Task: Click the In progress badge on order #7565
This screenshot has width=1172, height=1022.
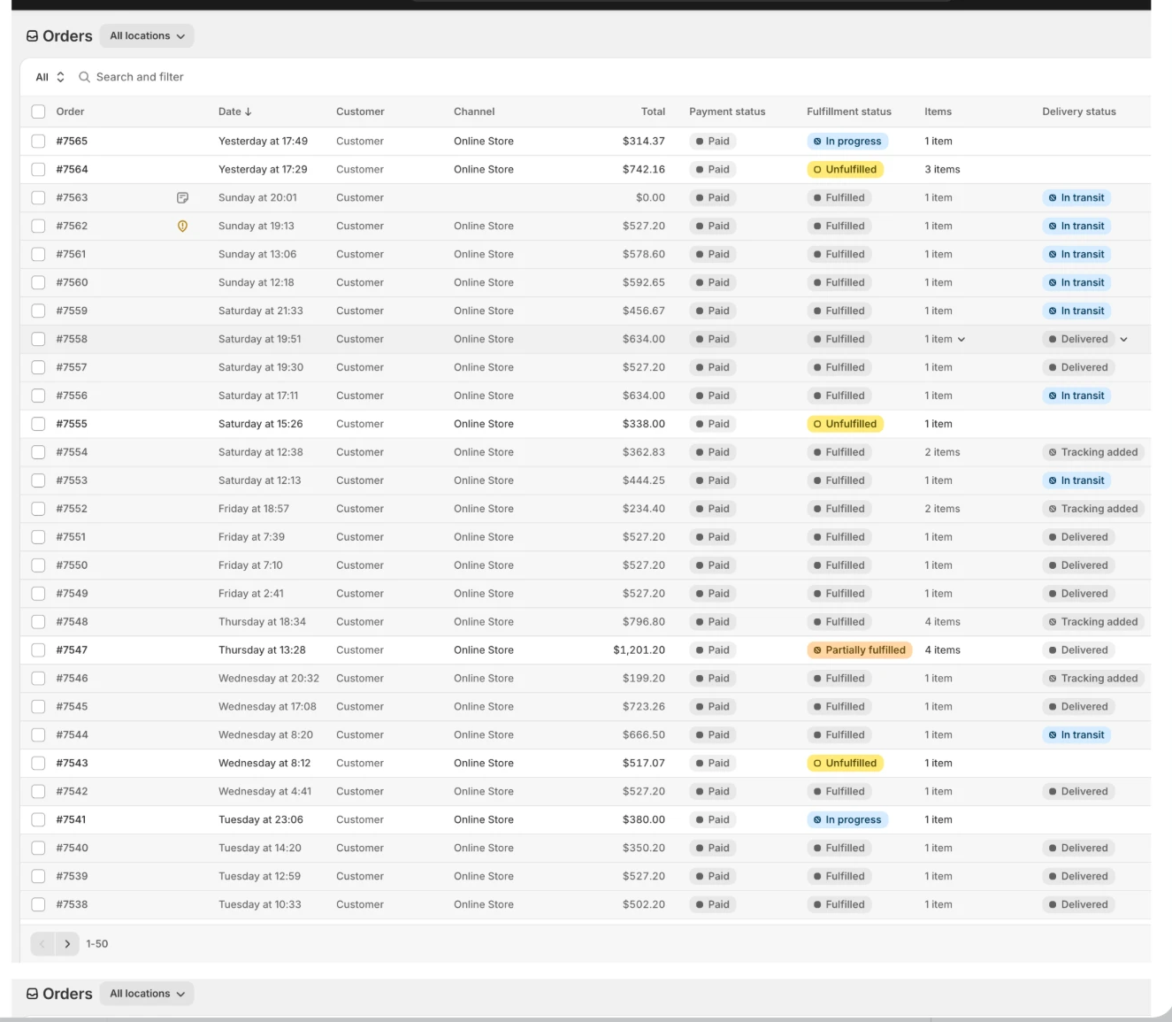Action: 847,142
